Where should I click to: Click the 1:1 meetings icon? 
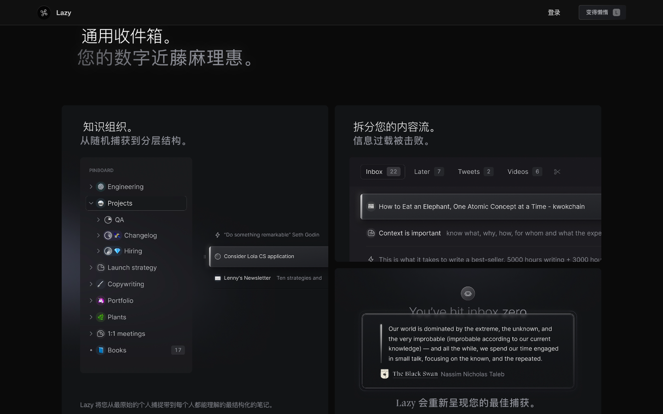click(x=101, y=334)
